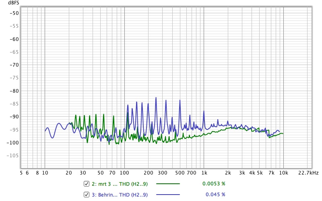Select the '3: Behrin... THD (H2..9)' legend label
Screen dimensions: 322x201
tap(120, 195)
